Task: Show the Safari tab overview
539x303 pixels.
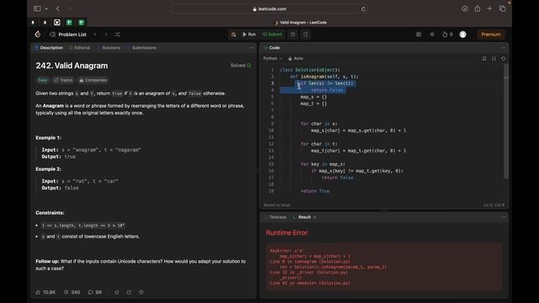Action: 503,8
